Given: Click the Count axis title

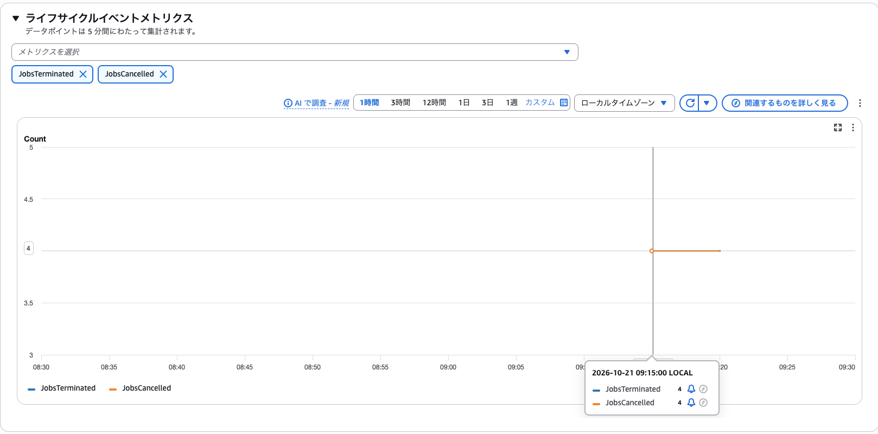Looking at the screenshot, I should 35,139.
